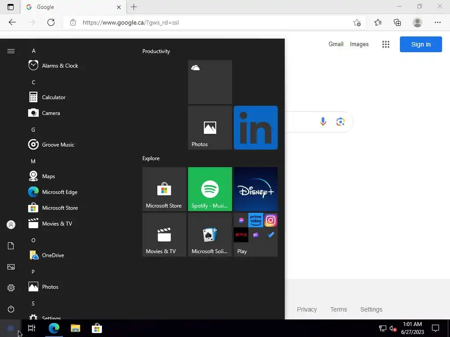This screenshot has width=450, height=337.
Task: Open Documents from the Start sidebar
Action: [x=11, y=246]
